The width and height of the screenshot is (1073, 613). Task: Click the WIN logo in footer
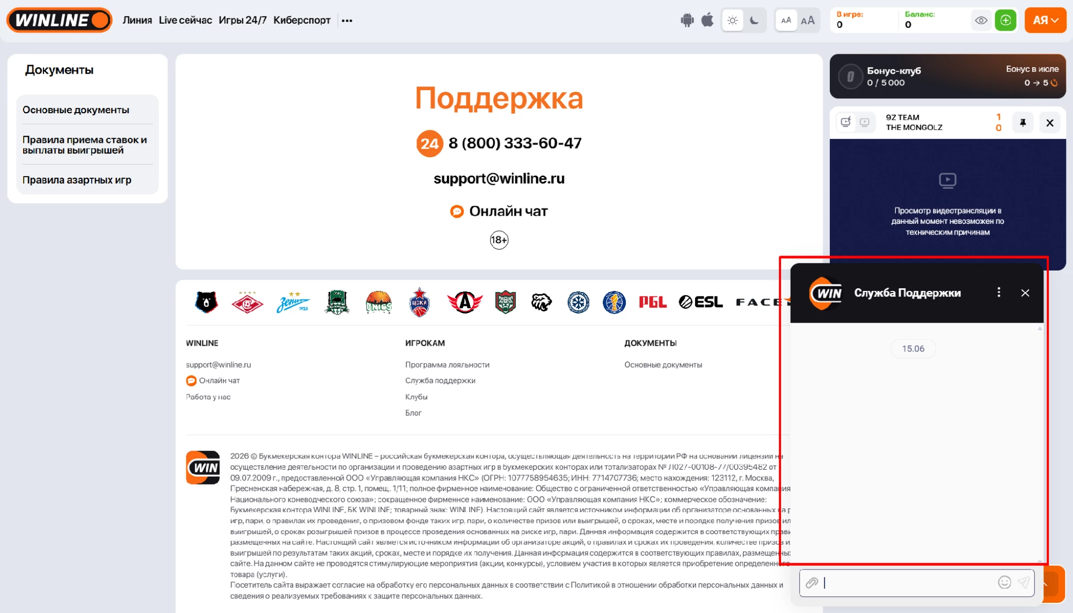click(203, 468)
